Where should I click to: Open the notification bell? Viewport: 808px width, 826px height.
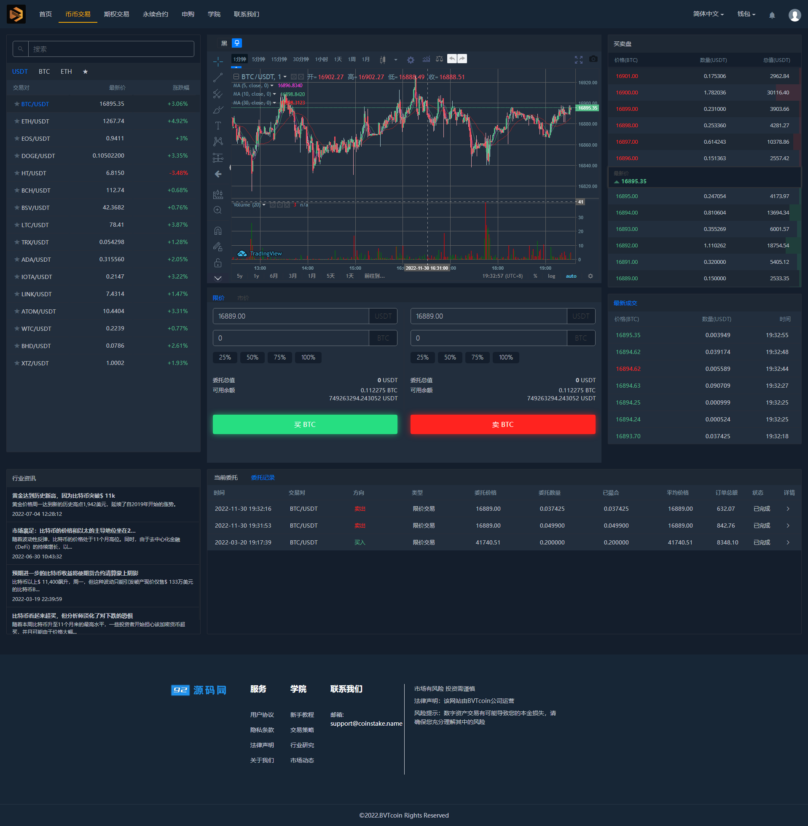[772, 15]
